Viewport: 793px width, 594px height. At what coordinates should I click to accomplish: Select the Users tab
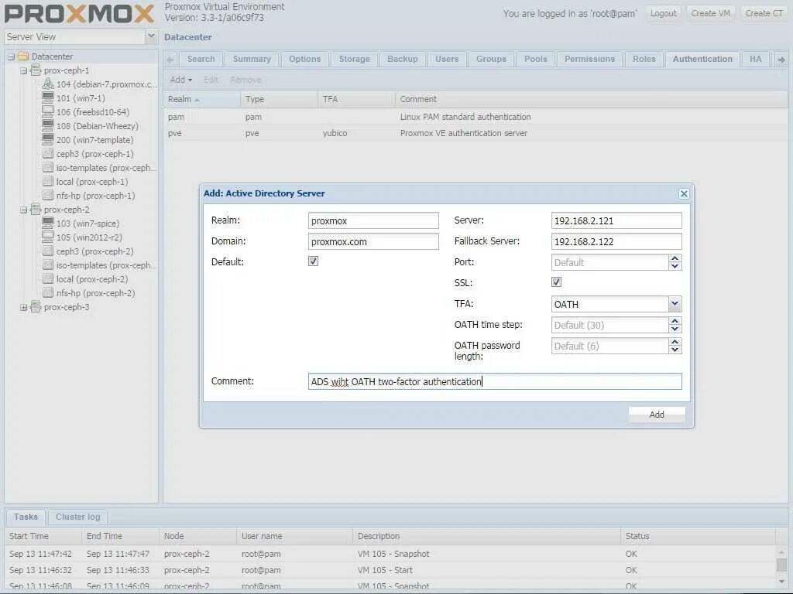[447, 59]
